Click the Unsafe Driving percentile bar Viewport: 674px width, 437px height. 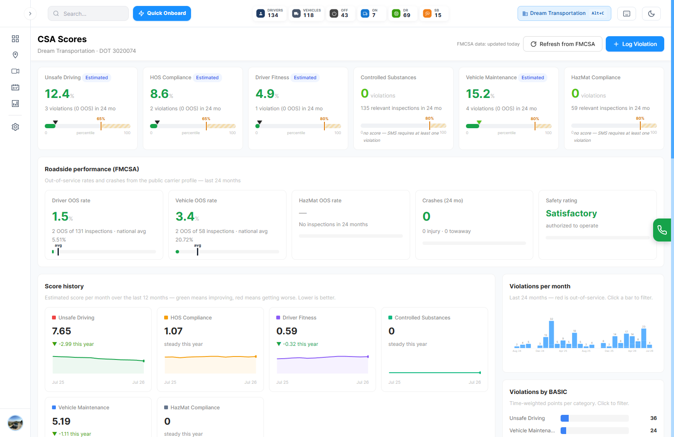87,126
